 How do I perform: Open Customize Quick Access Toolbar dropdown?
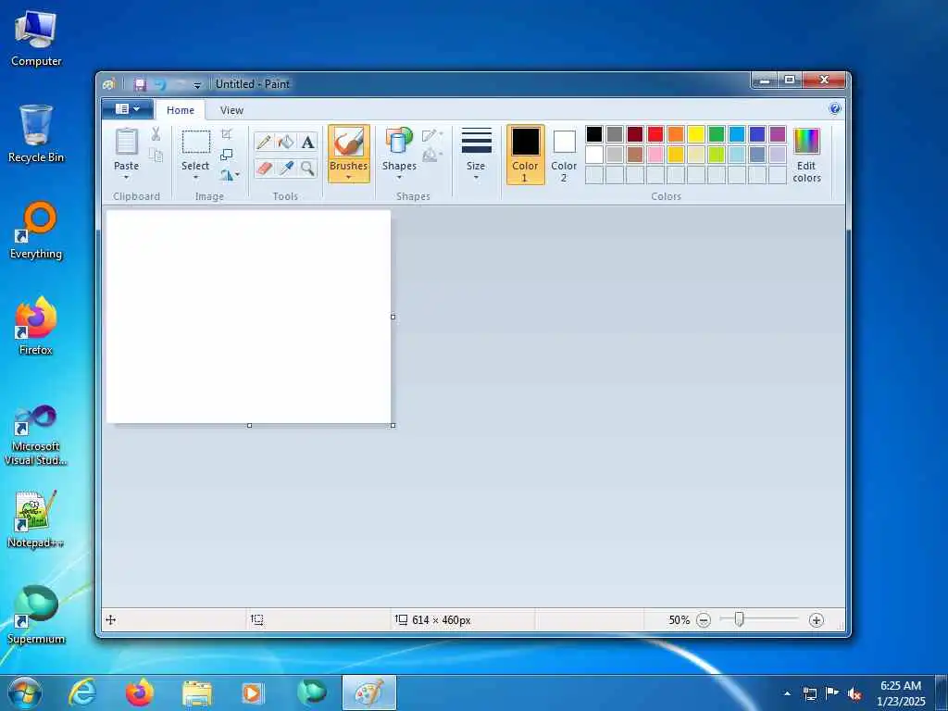(x=197, y=85)
